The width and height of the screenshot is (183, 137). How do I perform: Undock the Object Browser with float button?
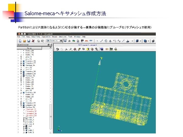49,45
